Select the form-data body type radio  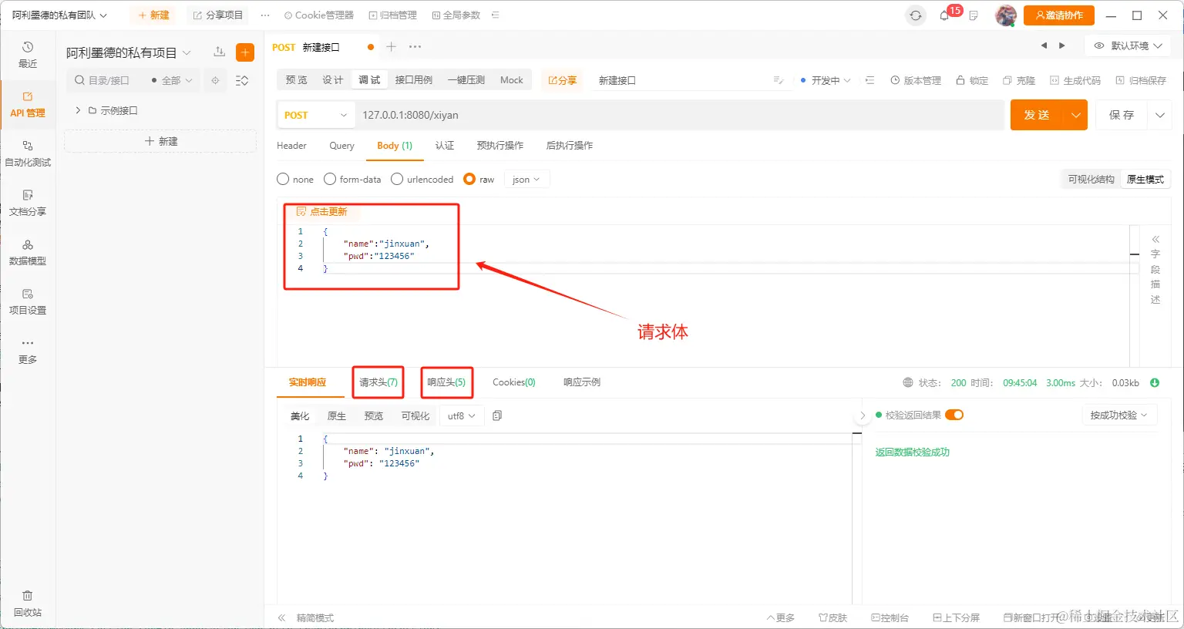(330, 179)
